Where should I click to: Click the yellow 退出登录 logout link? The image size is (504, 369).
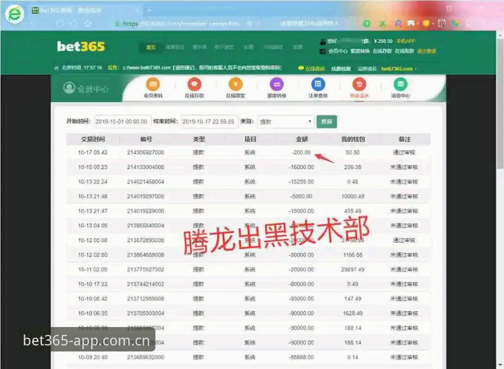[x=427, y=51]
